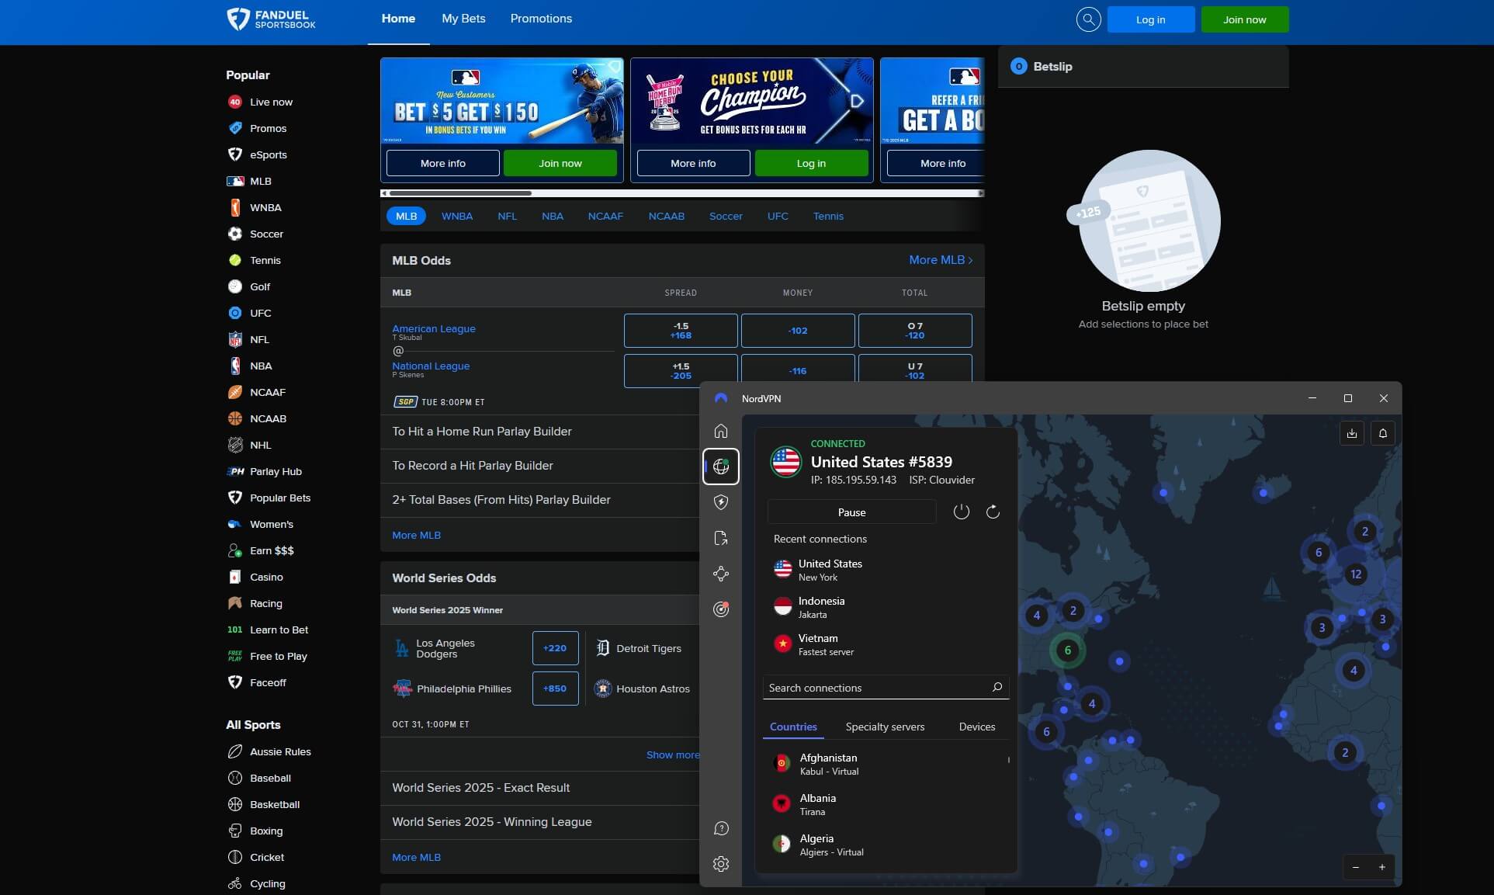Open the More MLB chevron link in header

941,260
